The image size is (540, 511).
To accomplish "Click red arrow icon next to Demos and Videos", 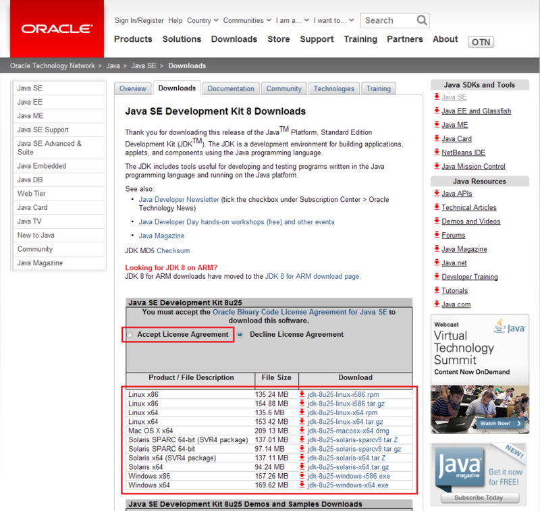I will click(x=437, y=221).
